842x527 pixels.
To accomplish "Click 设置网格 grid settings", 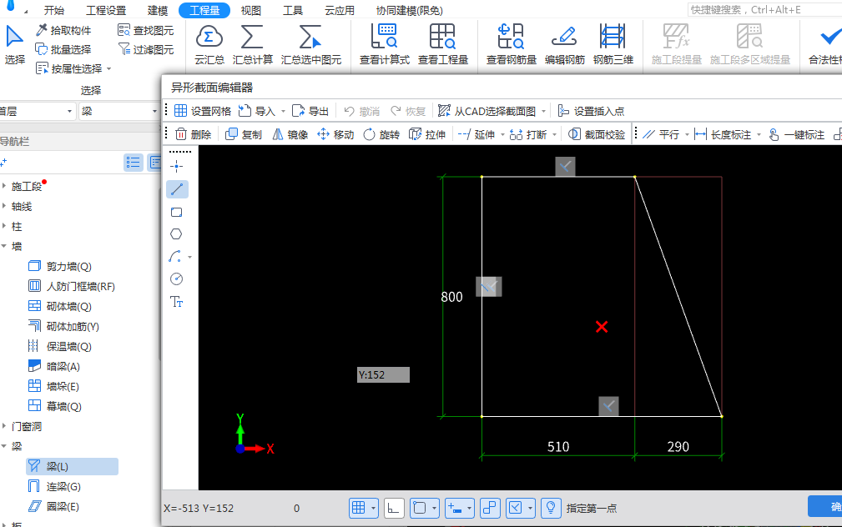I will [203, 111].
